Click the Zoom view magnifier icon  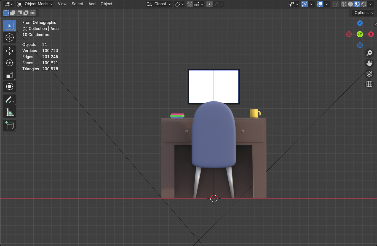tap(369, 53)
